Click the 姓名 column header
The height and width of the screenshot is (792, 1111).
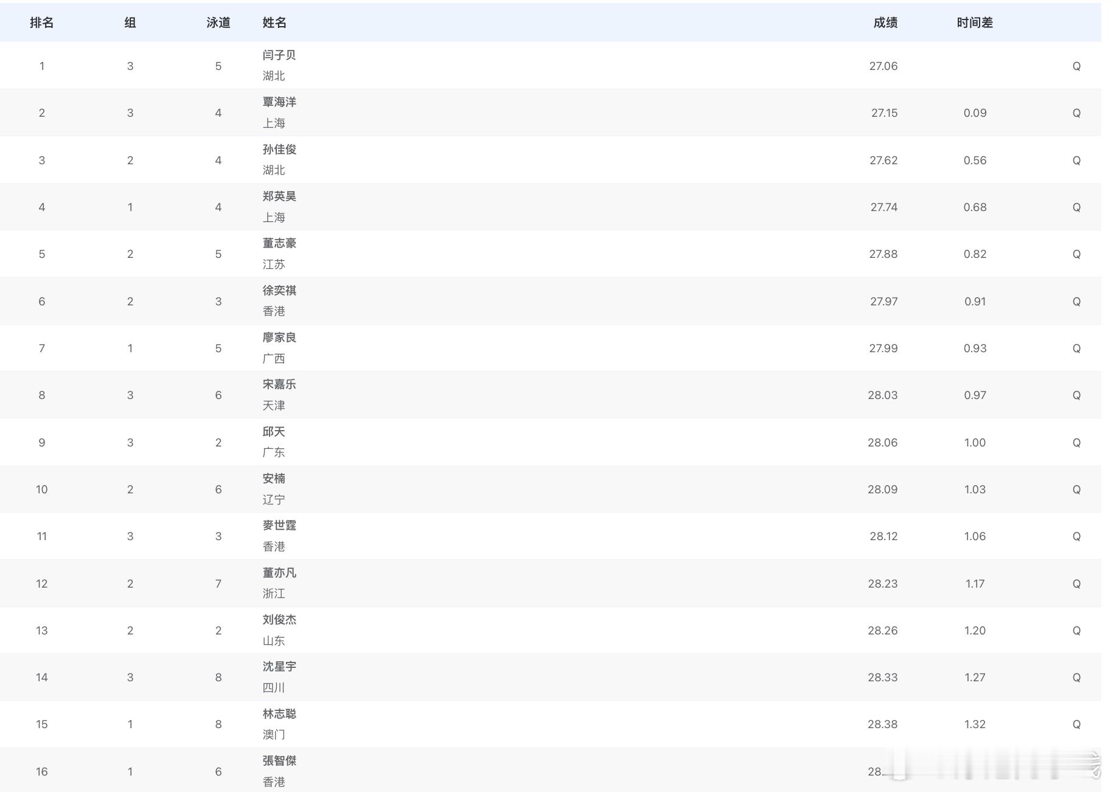coord(275,23)
